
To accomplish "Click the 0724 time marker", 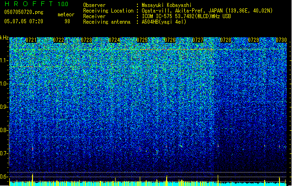I will click(114, 40).
